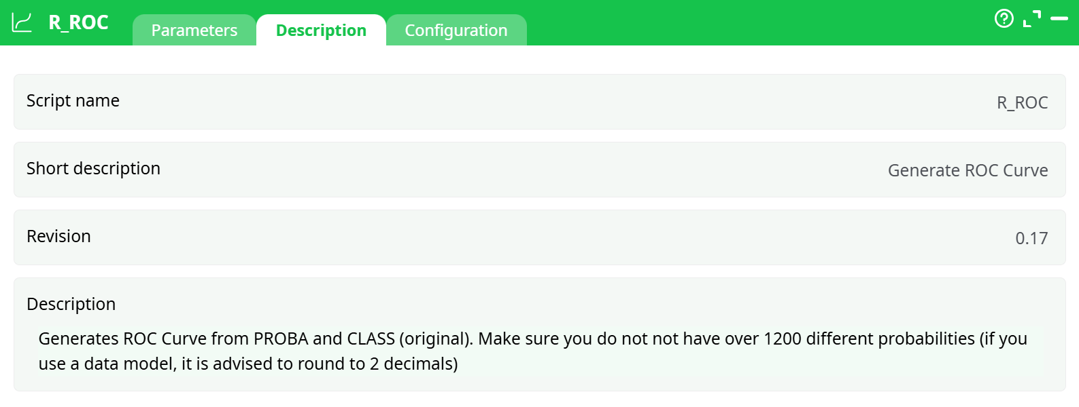Click the word CLASS in the description
Image resolution: width=1079 pixels, height=407 pixels.
coord(371,338)
